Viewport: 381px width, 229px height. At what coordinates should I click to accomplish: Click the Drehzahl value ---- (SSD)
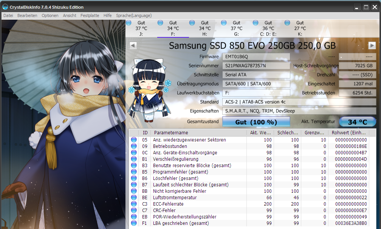[358, 75]
